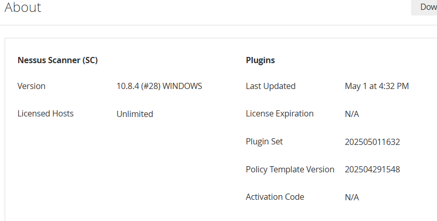
Task: Click the N/A value beside License Expiration
Action: pyautogui.click(x=352, y=114)
